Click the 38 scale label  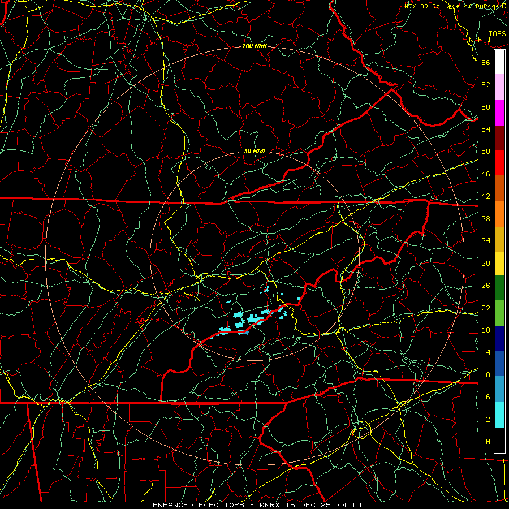[486, 218]
